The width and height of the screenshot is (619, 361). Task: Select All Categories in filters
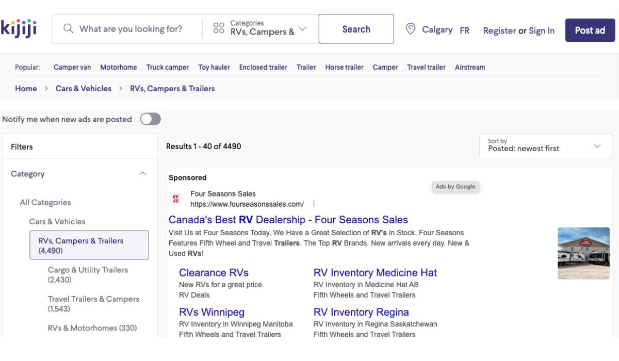pos(45,202)
